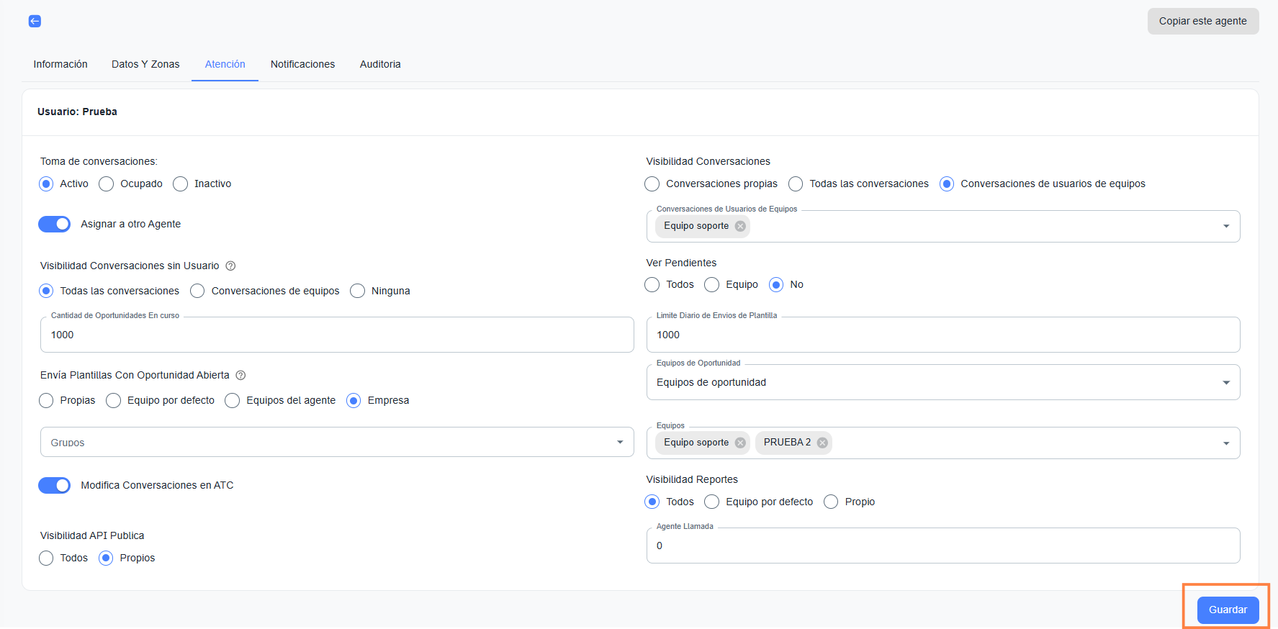Click the blue back arrow icon
This screenshot has width=1278, height=629.
click(x=35, y=22)
